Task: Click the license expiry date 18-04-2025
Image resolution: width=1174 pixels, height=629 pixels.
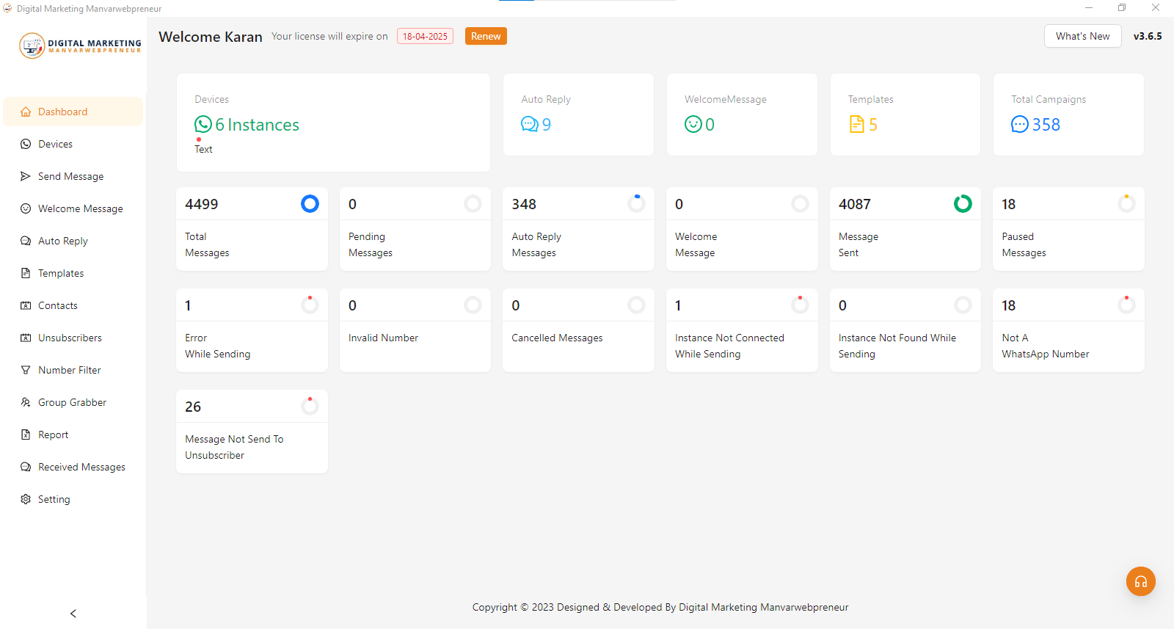Action: pyautogui.click(x=425, y=36)
